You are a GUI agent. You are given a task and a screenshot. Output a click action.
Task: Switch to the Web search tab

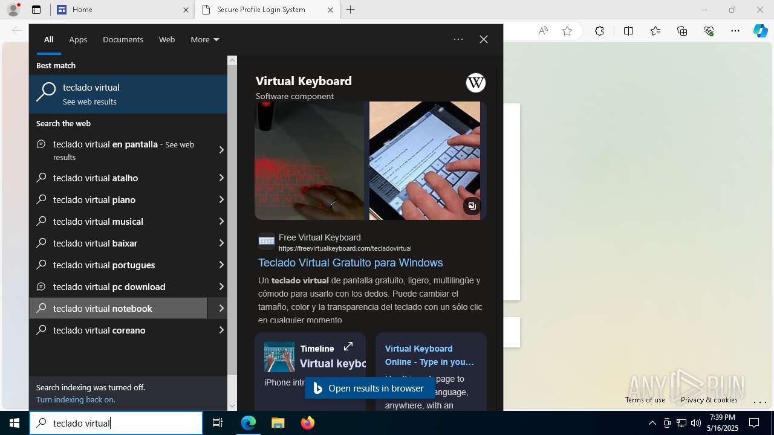pyautogui.click(x=167, y=39)
